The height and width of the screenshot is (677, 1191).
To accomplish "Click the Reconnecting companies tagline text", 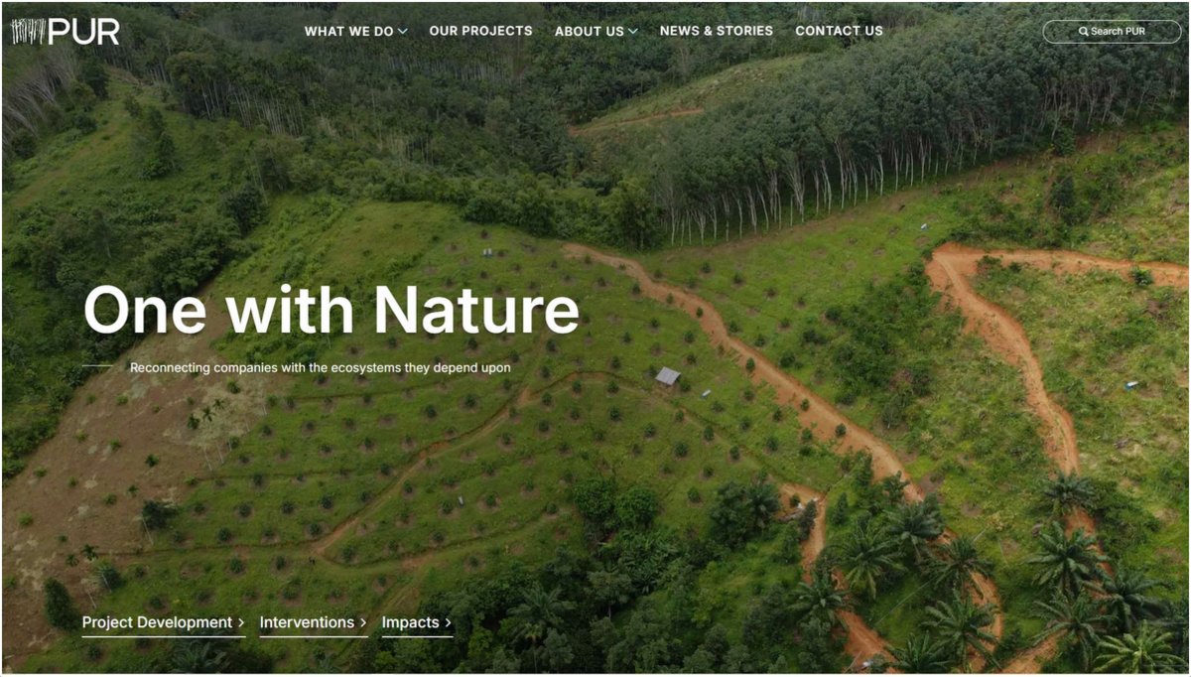I will tap(321, 368).
